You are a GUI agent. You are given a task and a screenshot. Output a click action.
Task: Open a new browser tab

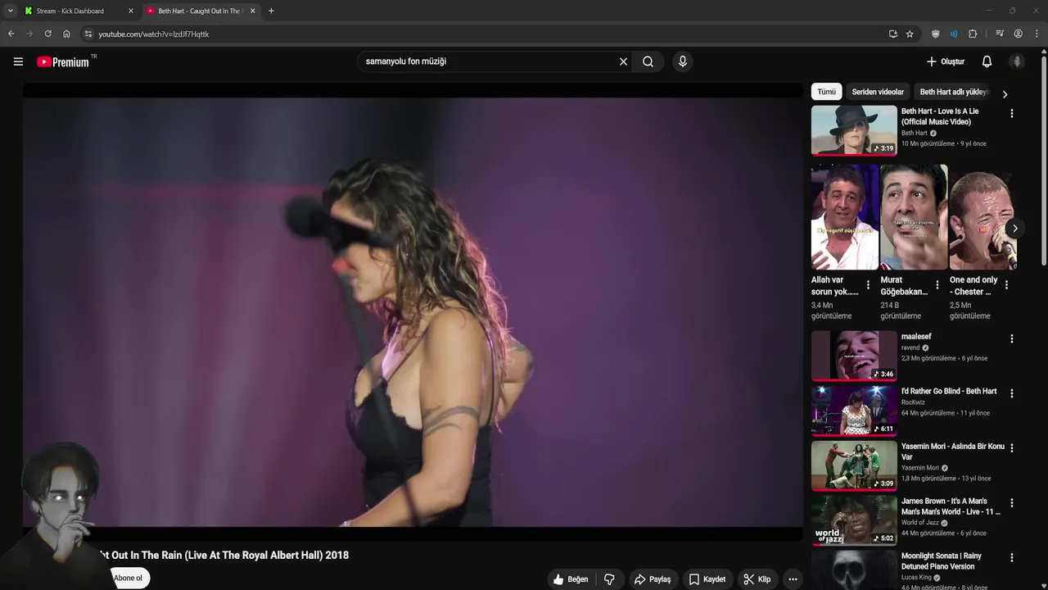click(271, 11)
